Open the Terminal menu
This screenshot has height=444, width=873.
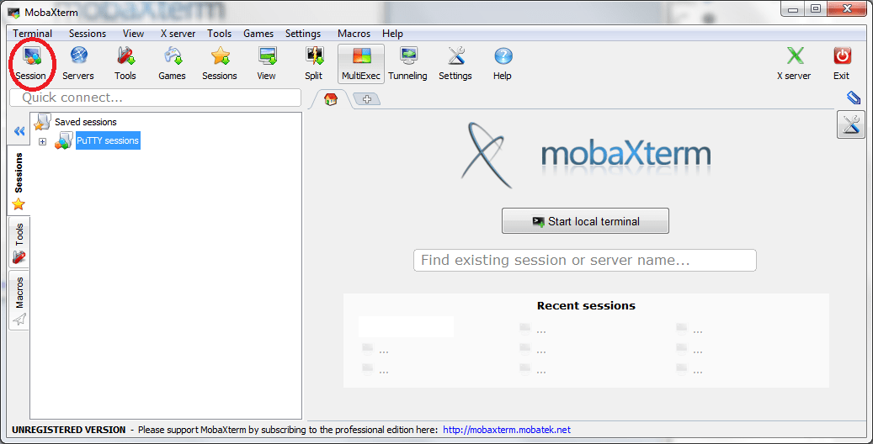point(32,34)
